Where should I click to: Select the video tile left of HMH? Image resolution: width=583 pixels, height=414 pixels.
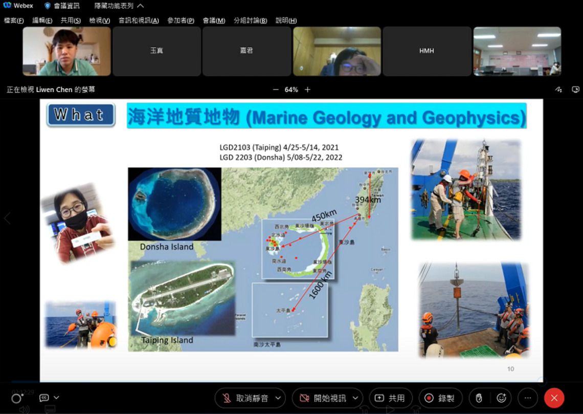(337, 51)
